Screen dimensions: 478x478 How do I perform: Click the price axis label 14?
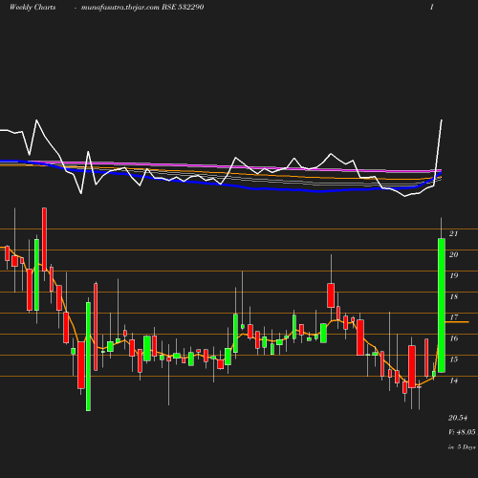pos(454,380)
